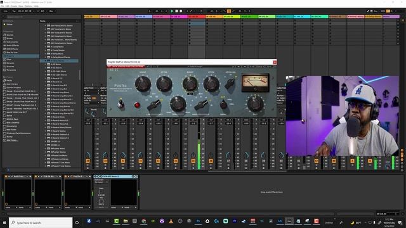
Task: Toggle the metronome in the control bar
Action: (x=43, y=11)
